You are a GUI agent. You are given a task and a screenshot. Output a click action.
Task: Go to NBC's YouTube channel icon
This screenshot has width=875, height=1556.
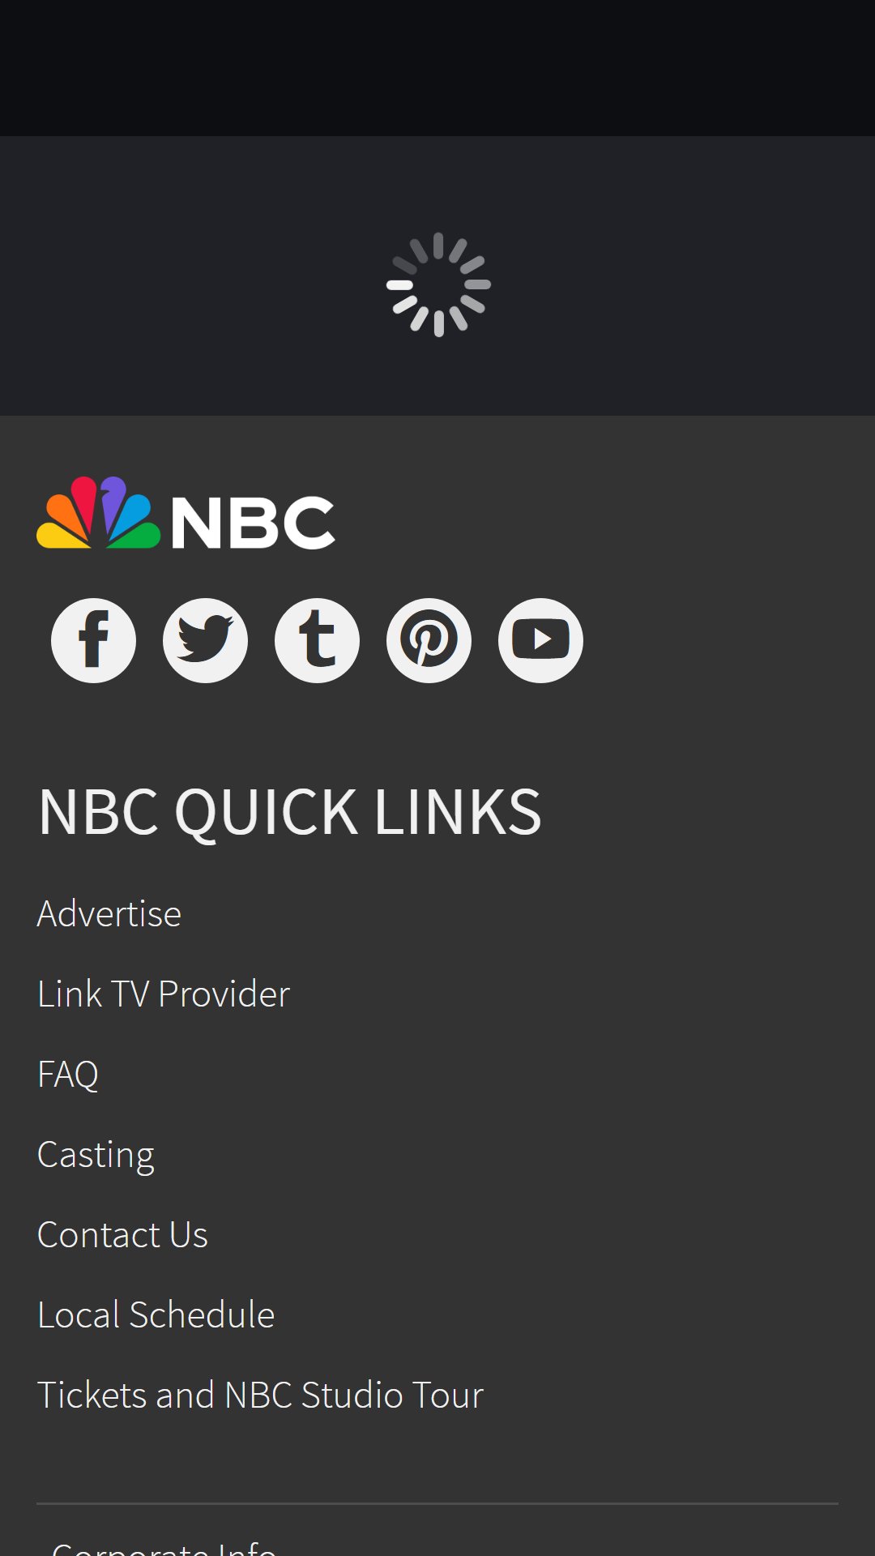[x=540, y=640]
